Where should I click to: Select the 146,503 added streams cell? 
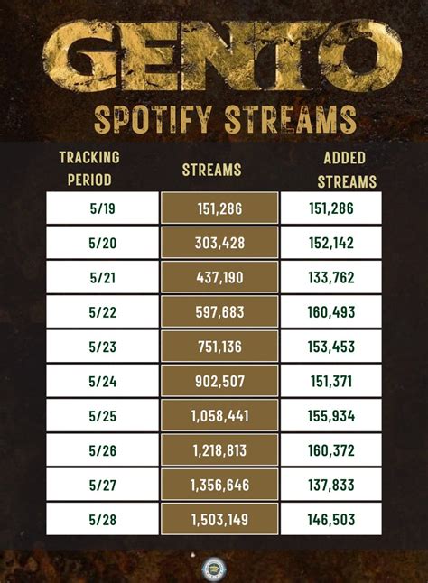pos(331,520)
